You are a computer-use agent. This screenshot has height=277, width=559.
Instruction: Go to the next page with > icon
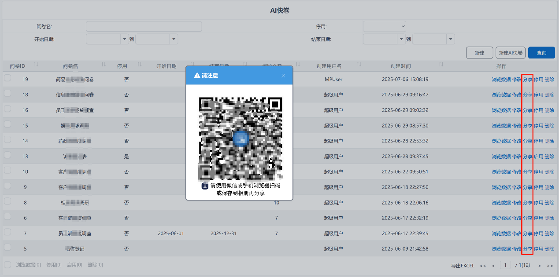click(540, 266)
